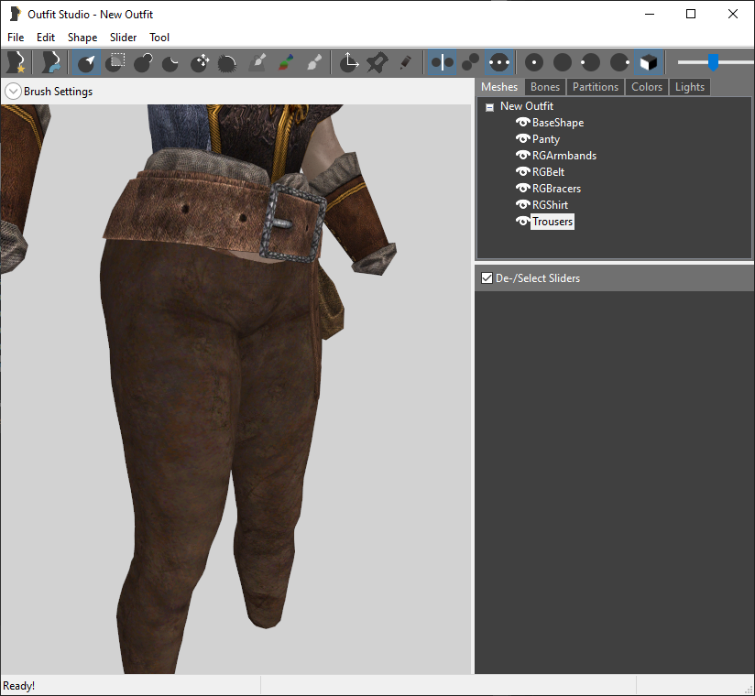Toggle Global Brush Collision
This screenshot has height=696, width=755.
498,62
